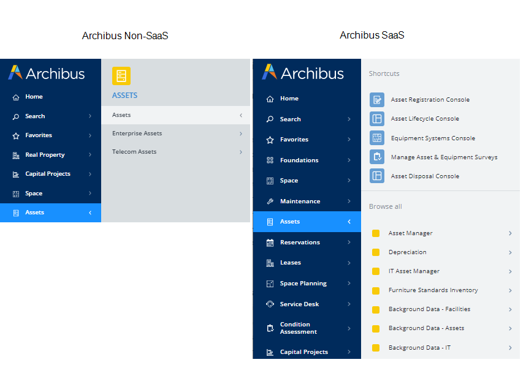Open Foundations in the SaaS sidebar
The width and height of the screenshot is (526, 365).
tap(299, 160)
